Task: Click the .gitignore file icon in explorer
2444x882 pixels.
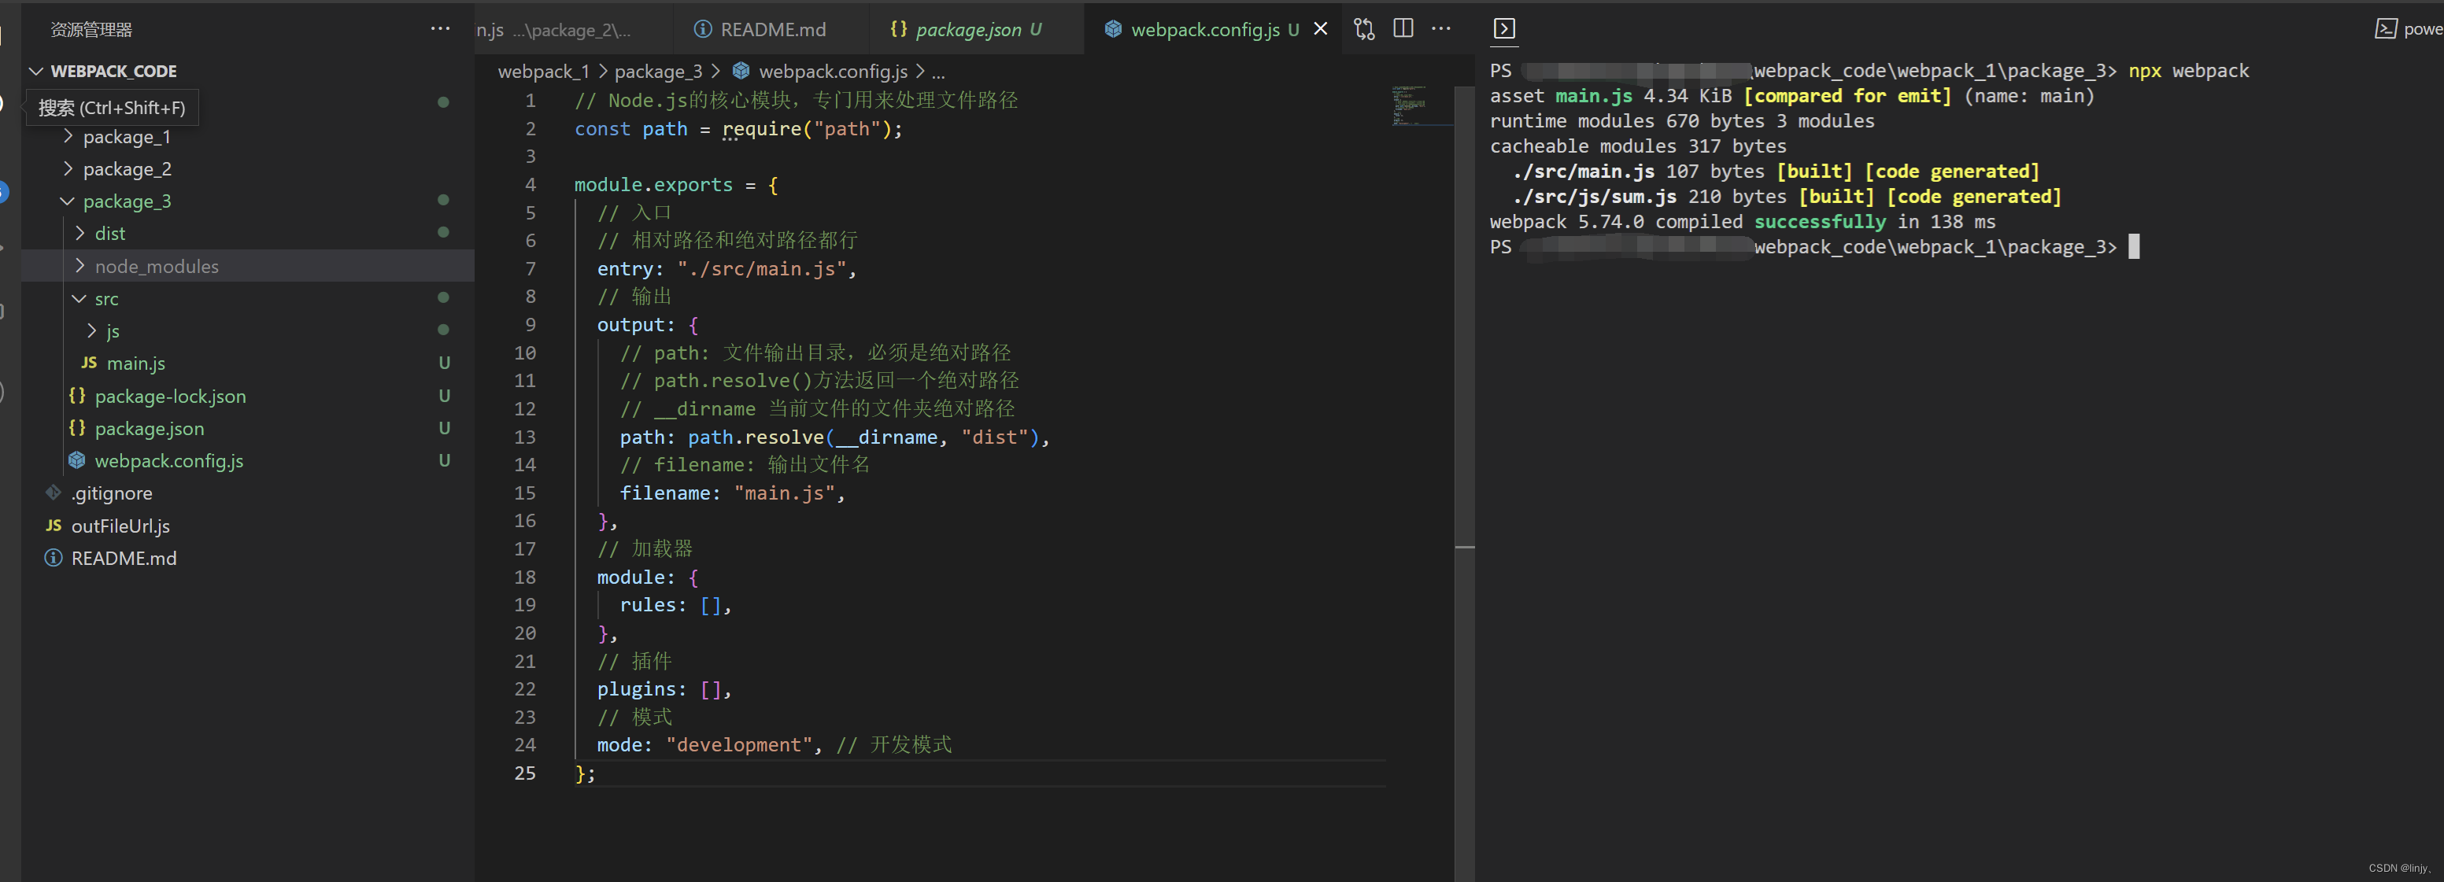Action: (54, 493)
